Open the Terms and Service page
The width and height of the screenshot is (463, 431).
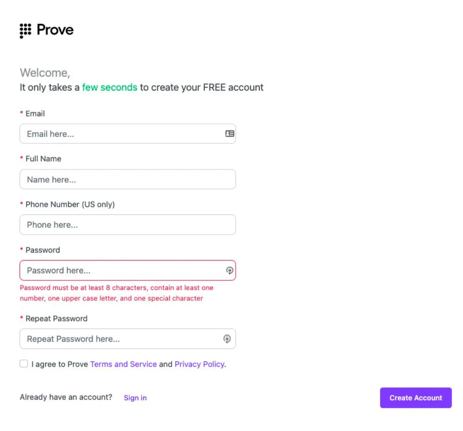click(x=123, y=364)
